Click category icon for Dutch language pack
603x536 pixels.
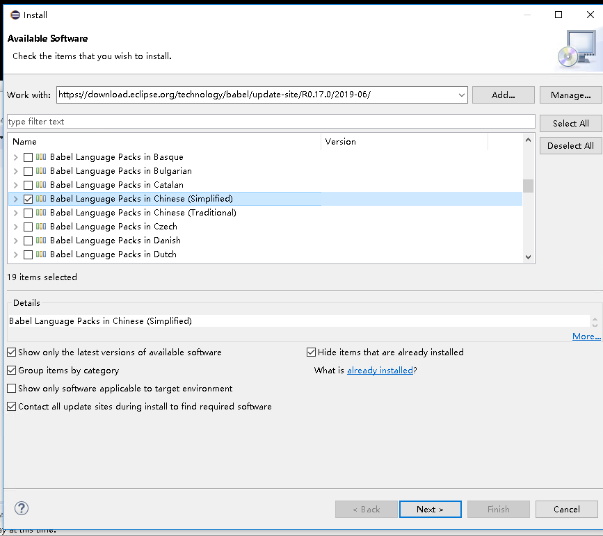pos(41,254)
